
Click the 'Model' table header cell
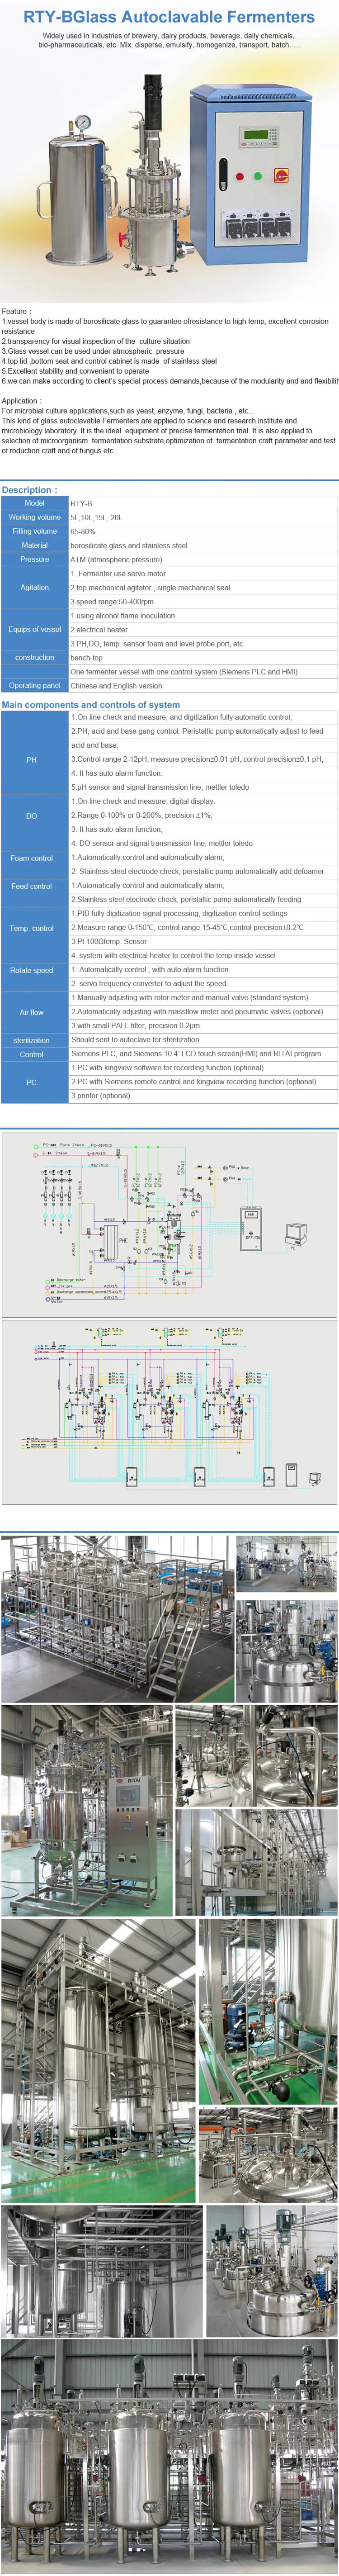click(x=34, y=503)
